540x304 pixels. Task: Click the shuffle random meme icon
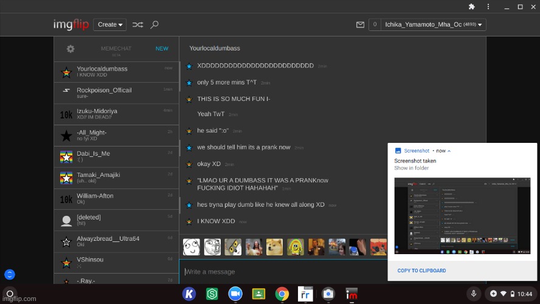pyautogui.click(x=138, y=25)
